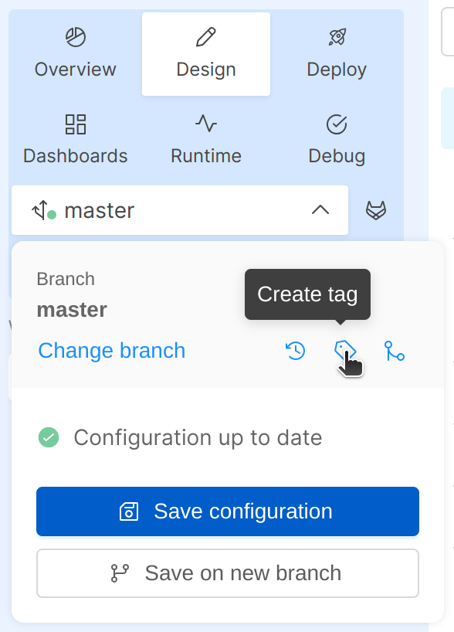Switch to the Deploy tab
454x632 pixels.
click(337, 53)
